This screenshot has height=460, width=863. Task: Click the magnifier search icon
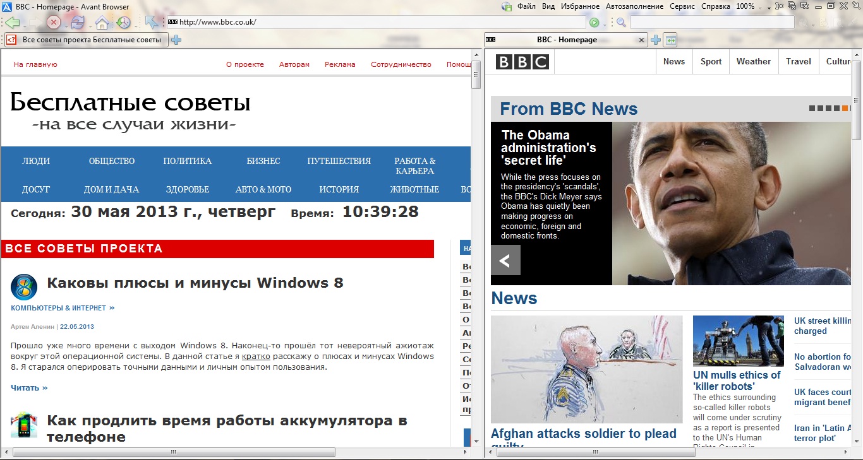click(x=621, y=23)
